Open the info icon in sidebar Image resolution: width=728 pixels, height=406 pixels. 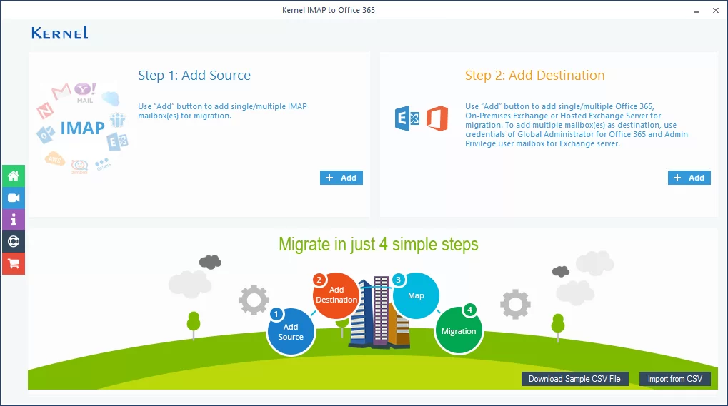(x=13, y=220)
